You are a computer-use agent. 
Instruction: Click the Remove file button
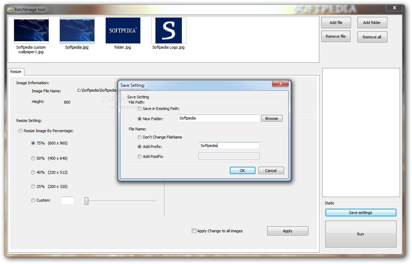336,37
